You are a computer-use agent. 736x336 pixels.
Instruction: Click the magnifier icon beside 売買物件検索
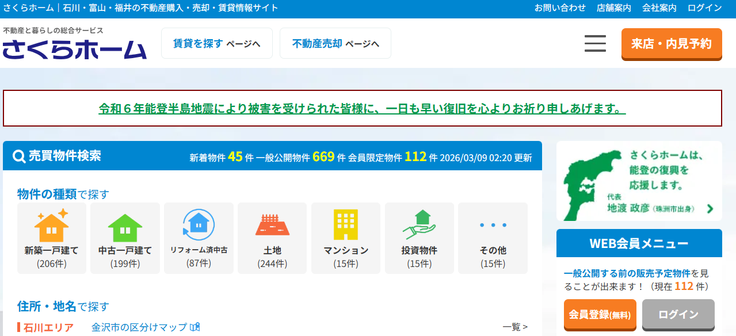(17, 155)
